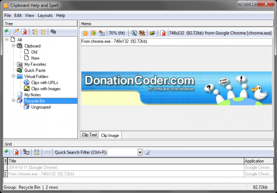
Task: Collapse the Recycle Bin node
Action: tap(13, 101)
